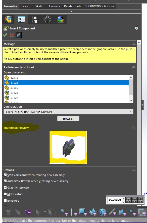The image size is (147, 223).
Task: Collapse the Message section
Action: (134, 44)
